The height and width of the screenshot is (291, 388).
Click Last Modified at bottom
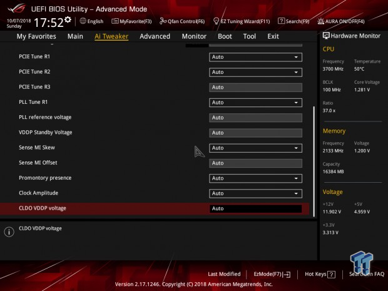pos(224,274)
